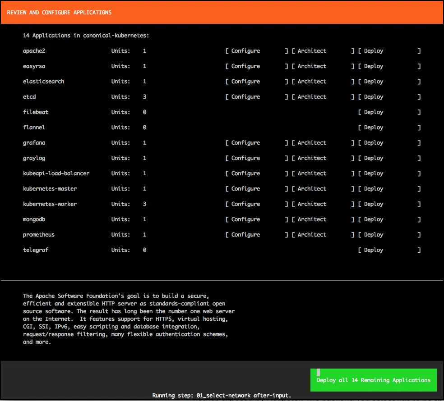Open Architect for grafana
The height and width of the screenshot is (401, 444).
pos(312,143)
